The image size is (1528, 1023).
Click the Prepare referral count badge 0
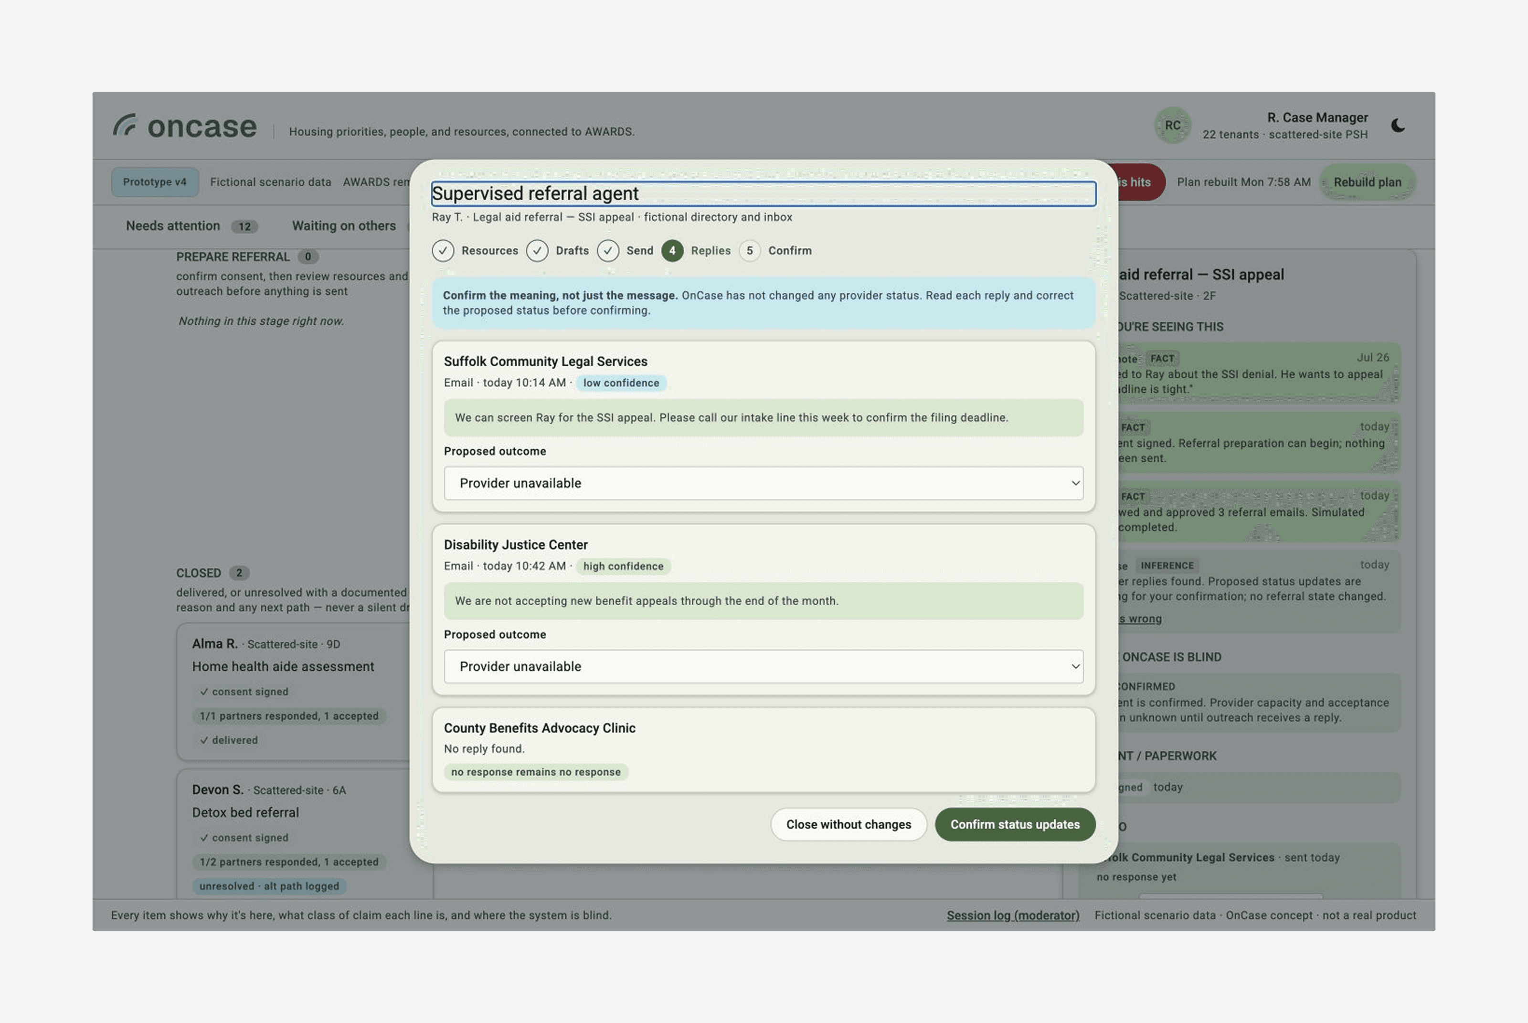tap(308, 256)
